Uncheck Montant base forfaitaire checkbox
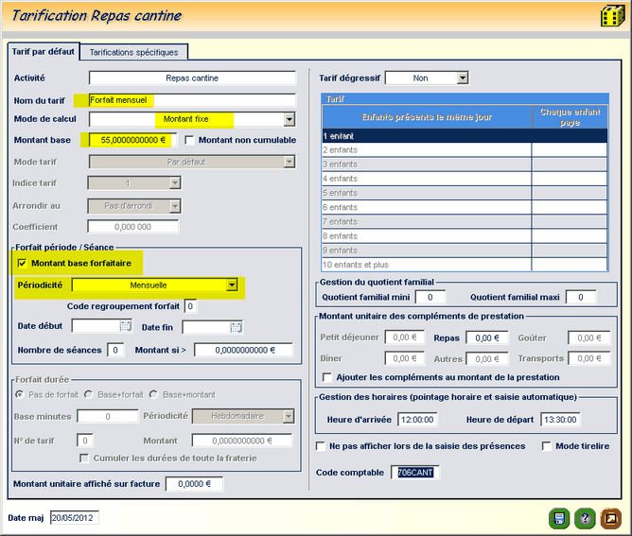This screenshot has height=536, width=632. coord(23,263)
